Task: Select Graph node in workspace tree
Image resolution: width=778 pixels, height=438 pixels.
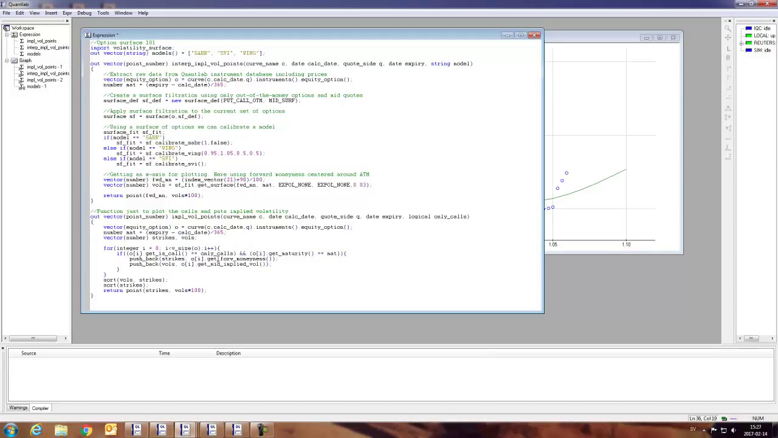Action: [x=25, y=61]
